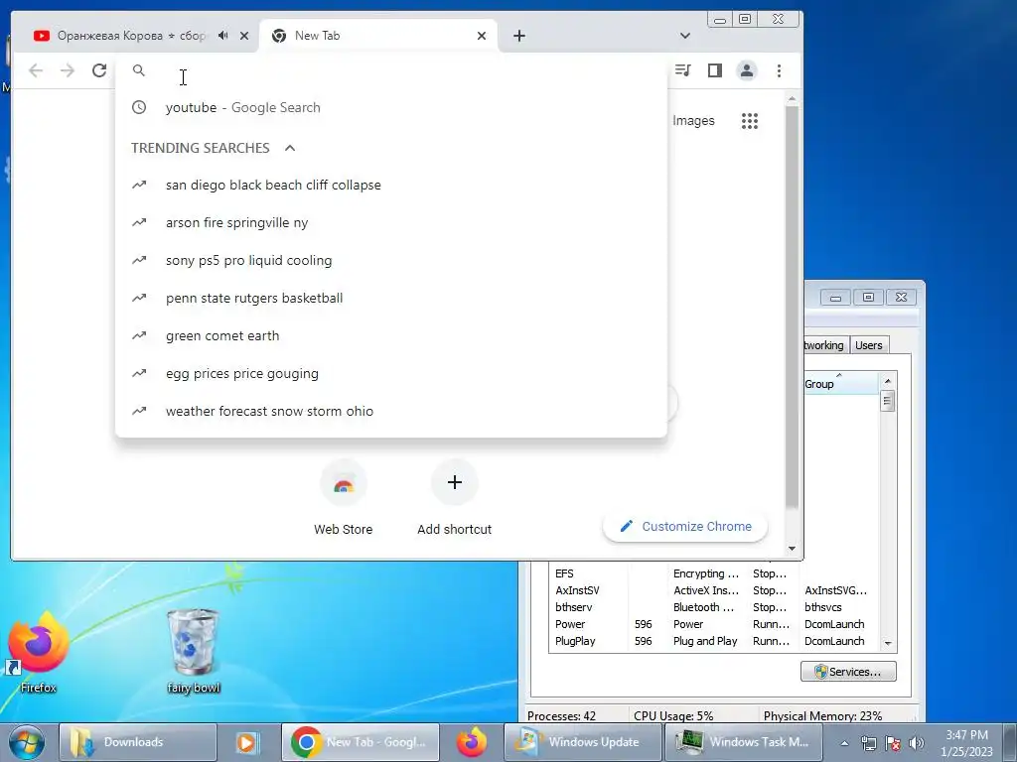The image size is (1017, 762).
Task: Click Task Manager list scroll-up arrow
Action: point(888,381)
